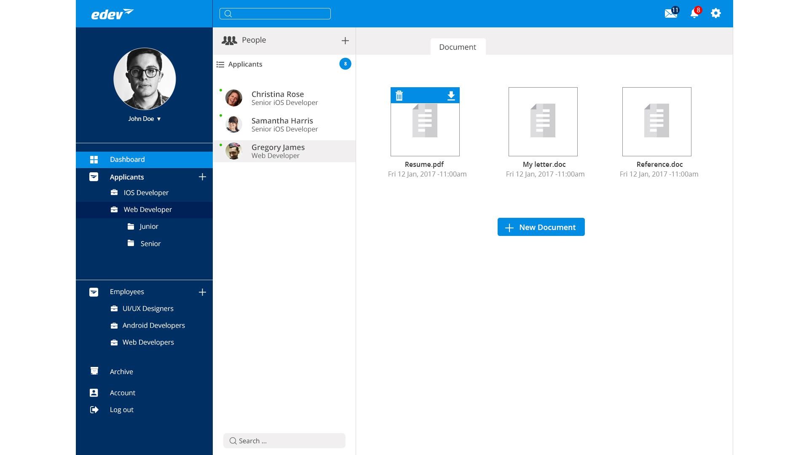Delete Resume.pdf with the trash icon

[399, 96]
